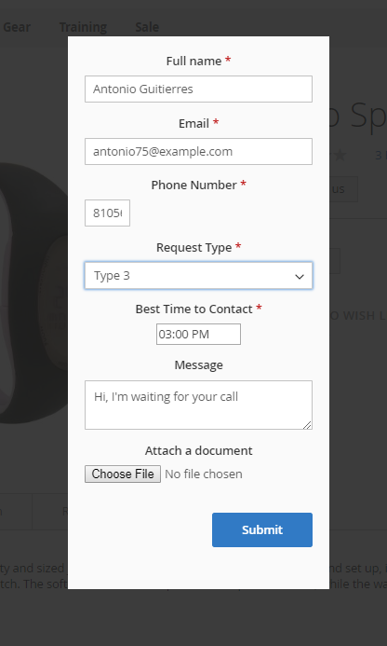Click the Request Type label text
The width and height of the screenshot is (387, 646).
[x=193, y=248]
